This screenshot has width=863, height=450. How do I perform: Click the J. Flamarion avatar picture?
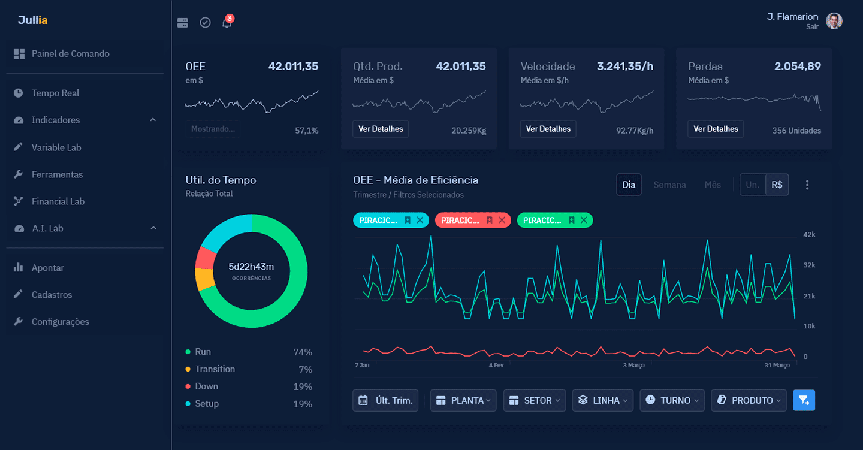pyautogui.click(x=834, y=21)
